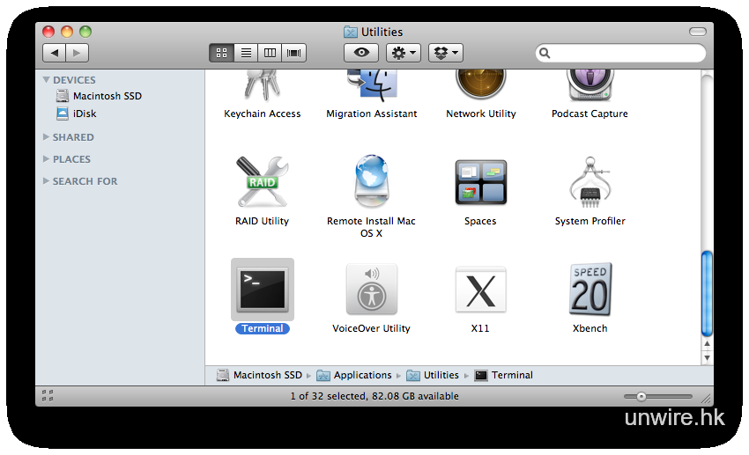Click the Quick Look eye button
749x455 pixels.
tap(361, 53)
